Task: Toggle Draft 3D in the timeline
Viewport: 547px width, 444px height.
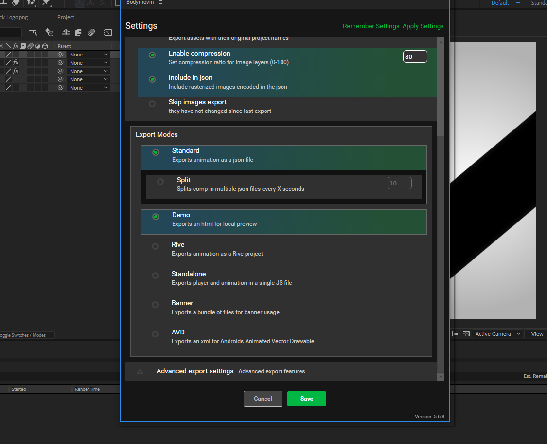Action: (50, 32)
